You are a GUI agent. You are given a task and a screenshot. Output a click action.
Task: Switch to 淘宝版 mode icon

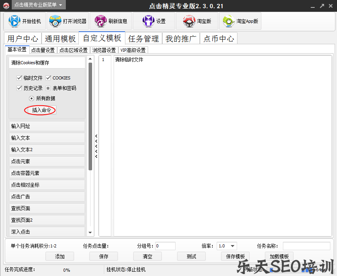(x=189, y=21)
